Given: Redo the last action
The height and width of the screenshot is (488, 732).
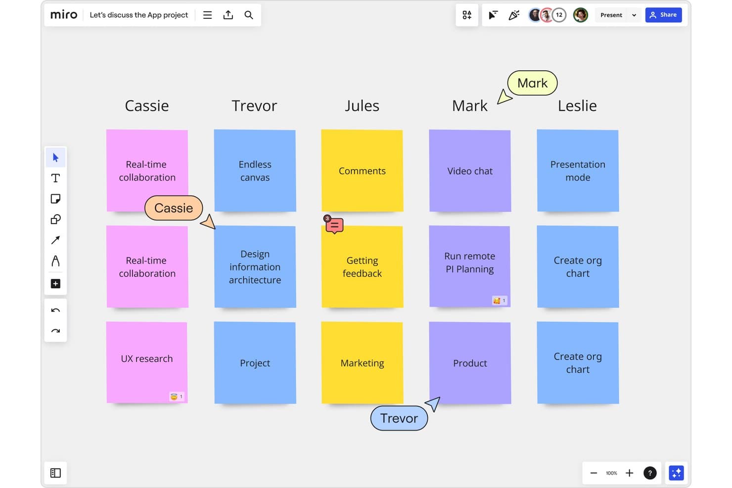Looking at the screenshot, I should tap(55, 331).
